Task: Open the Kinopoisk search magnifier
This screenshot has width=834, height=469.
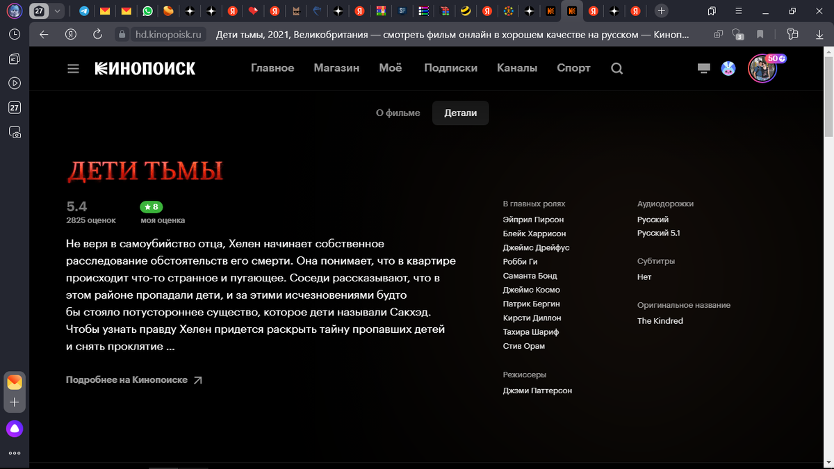Action: pos(616,68)
